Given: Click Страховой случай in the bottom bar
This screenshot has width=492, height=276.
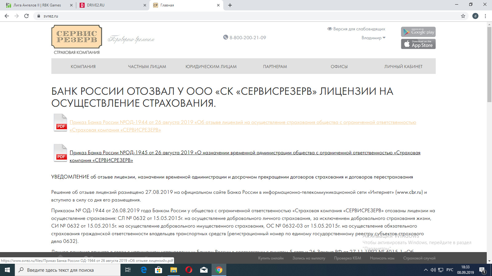Looking at the screenshot, I should tap(419, 258).
